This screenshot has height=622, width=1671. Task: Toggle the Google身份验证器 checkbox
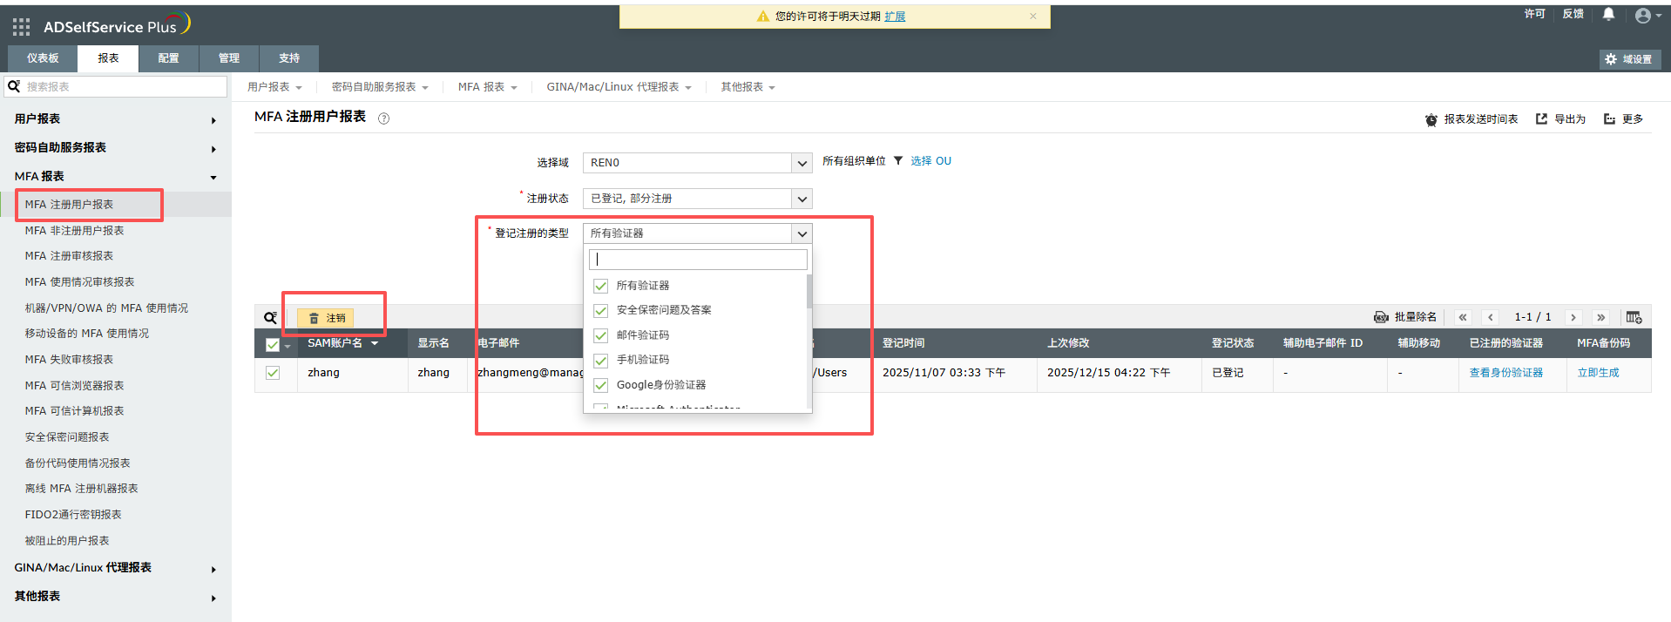[600, 385]
